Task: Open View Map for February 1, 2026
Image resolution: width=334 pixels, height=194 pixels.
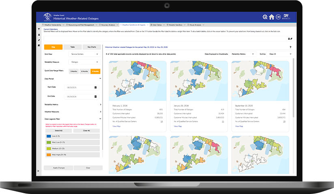Action: 116,126
